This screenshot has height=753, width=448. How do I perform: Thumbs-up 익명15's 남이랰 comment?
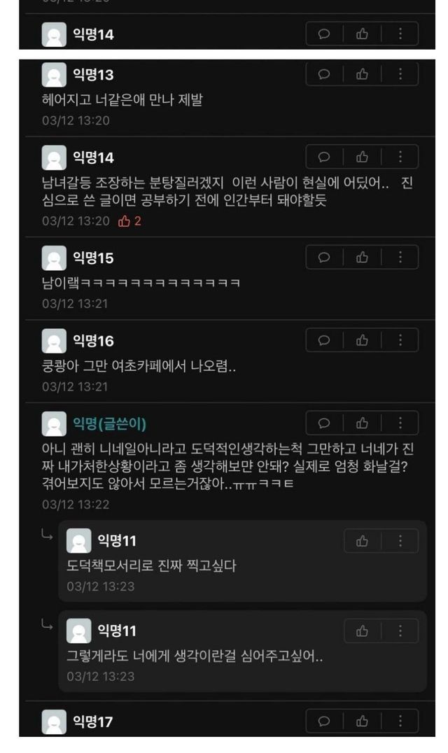[362, 258]
